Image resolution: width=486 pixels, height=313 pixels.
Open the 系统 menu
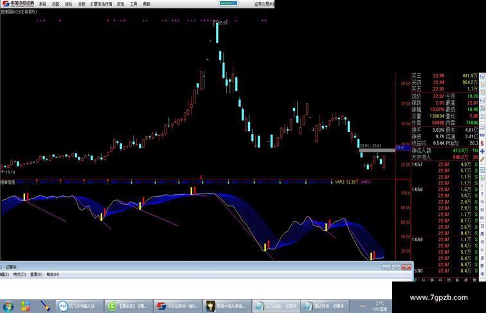click(x=42, y=4)
